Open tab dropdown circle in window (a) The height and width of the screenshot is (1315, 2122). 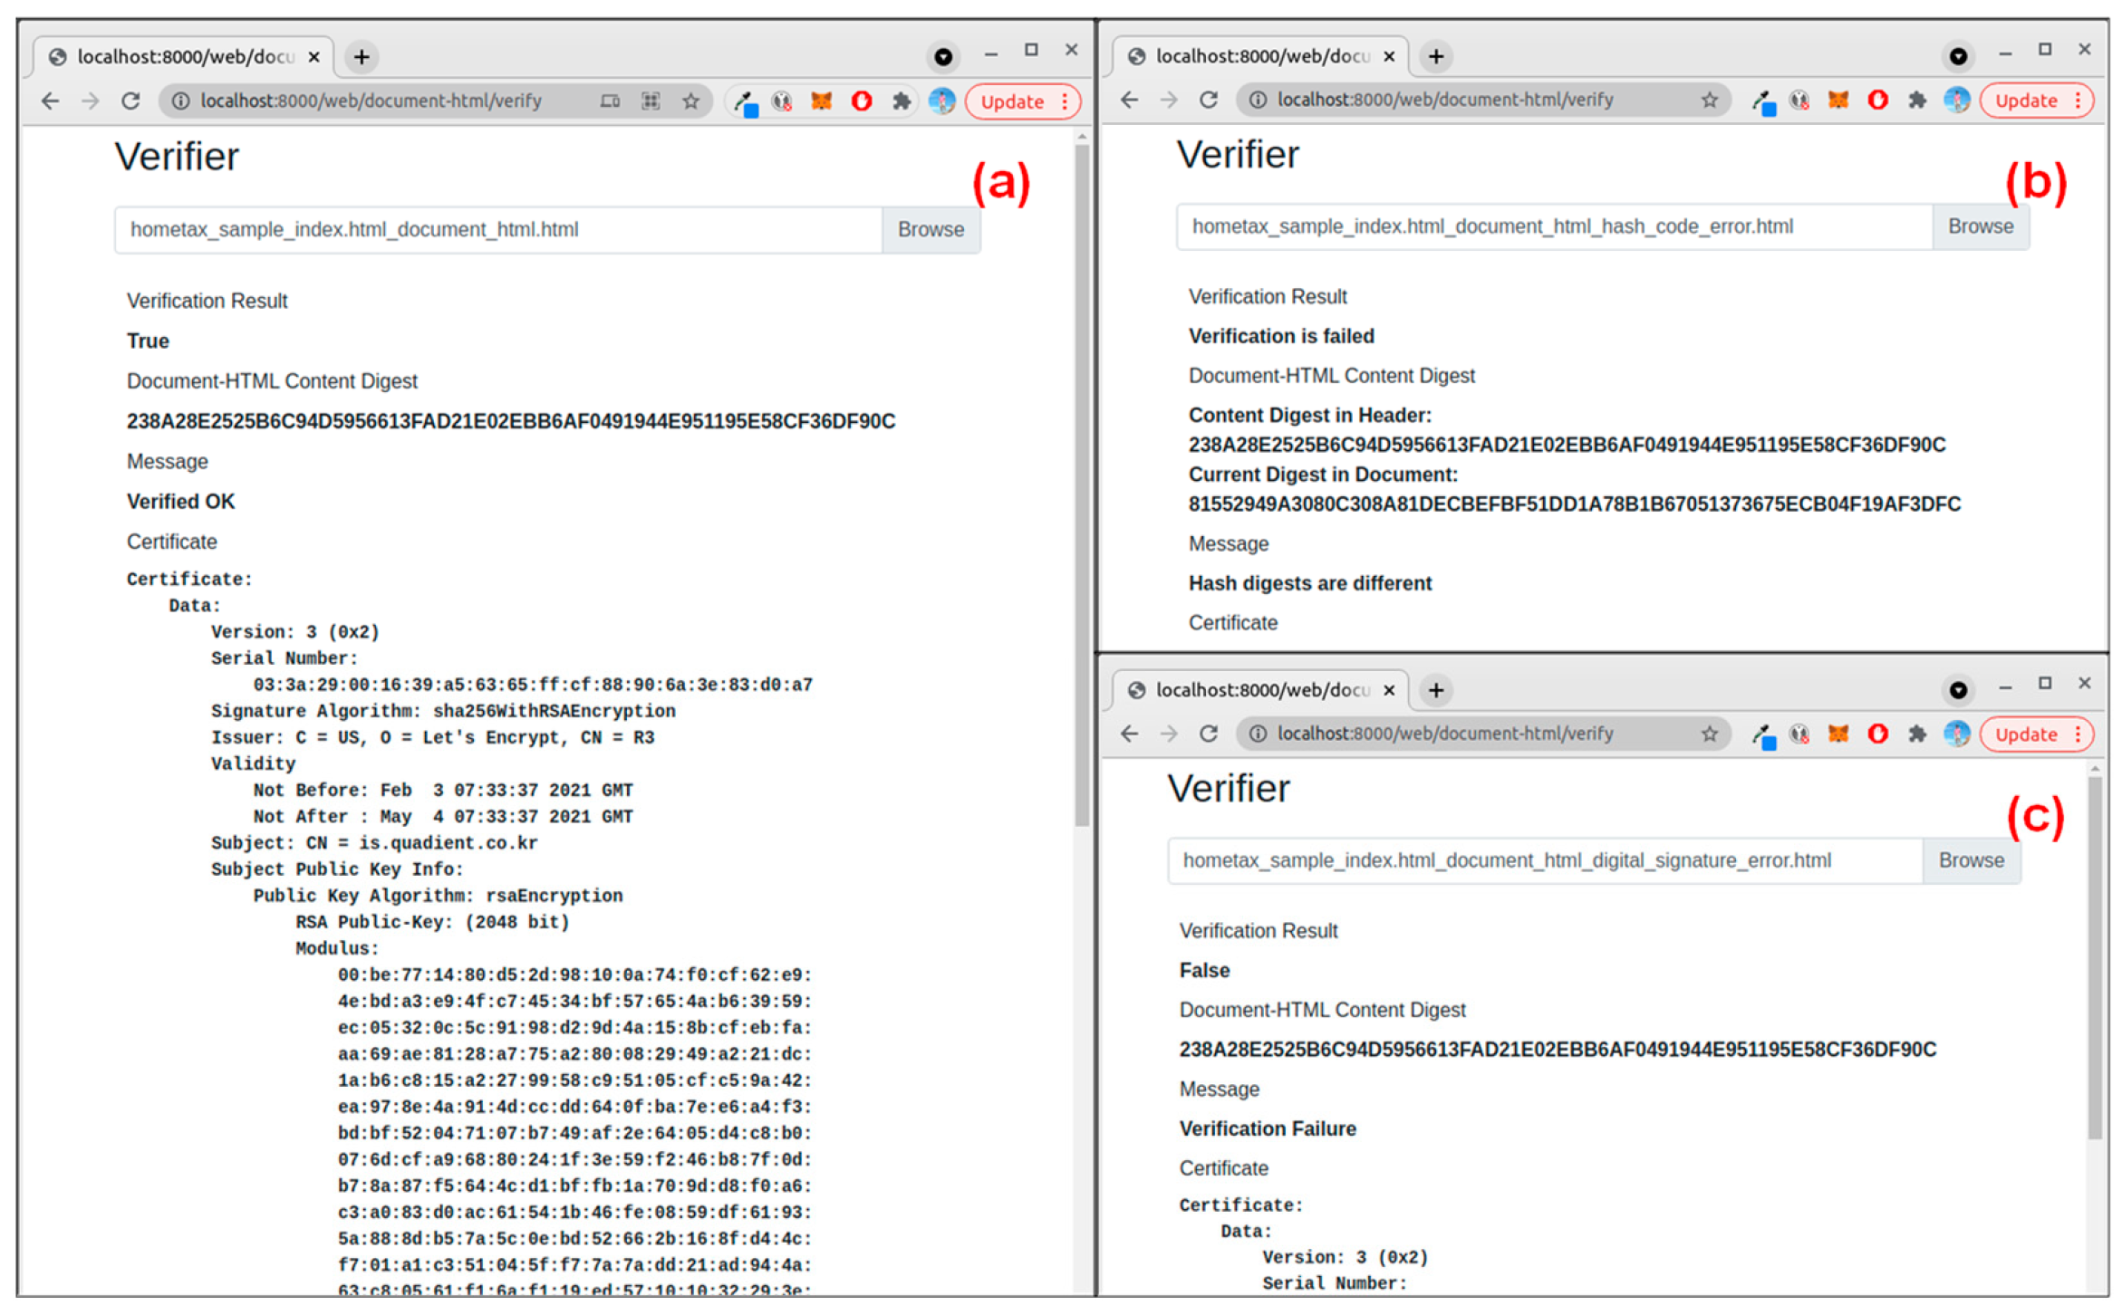942,57
